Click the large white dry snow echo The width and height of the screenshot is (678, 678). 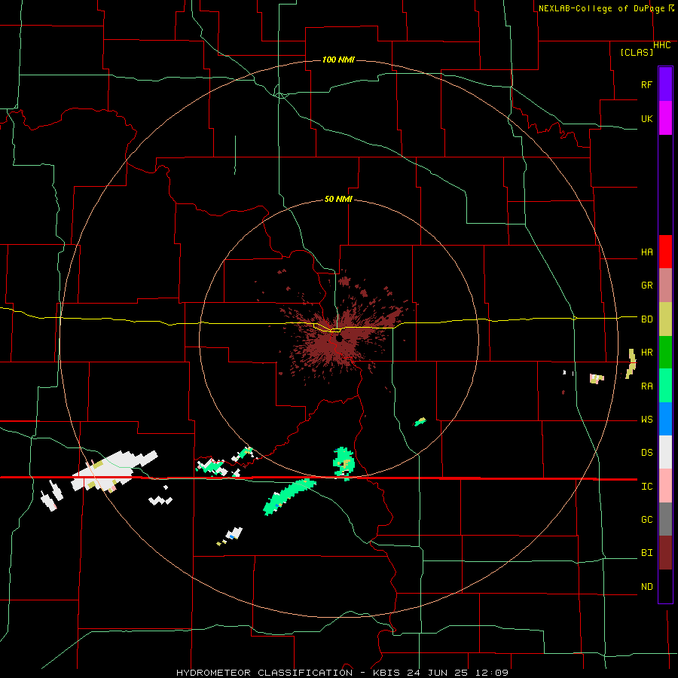115,472
